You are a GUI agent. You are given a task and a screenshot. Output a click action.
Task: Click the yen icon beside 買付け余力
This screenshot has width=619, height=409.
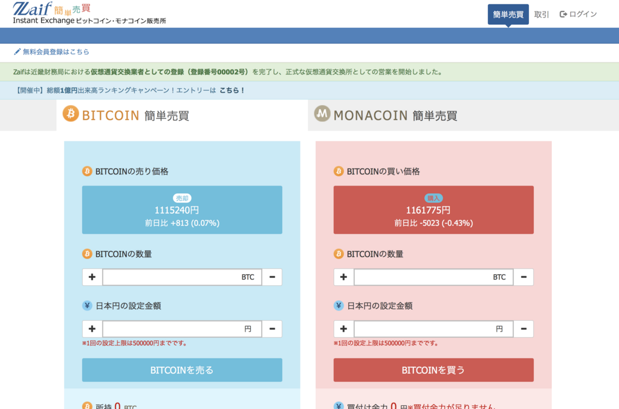pyautogui.click(x=339, y=406)
